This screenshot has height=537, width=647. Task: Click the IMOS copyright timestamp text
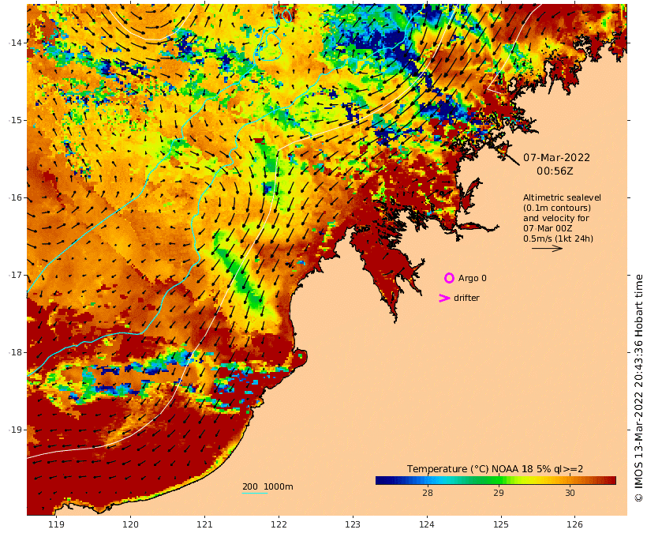click(x=638, y=389)
